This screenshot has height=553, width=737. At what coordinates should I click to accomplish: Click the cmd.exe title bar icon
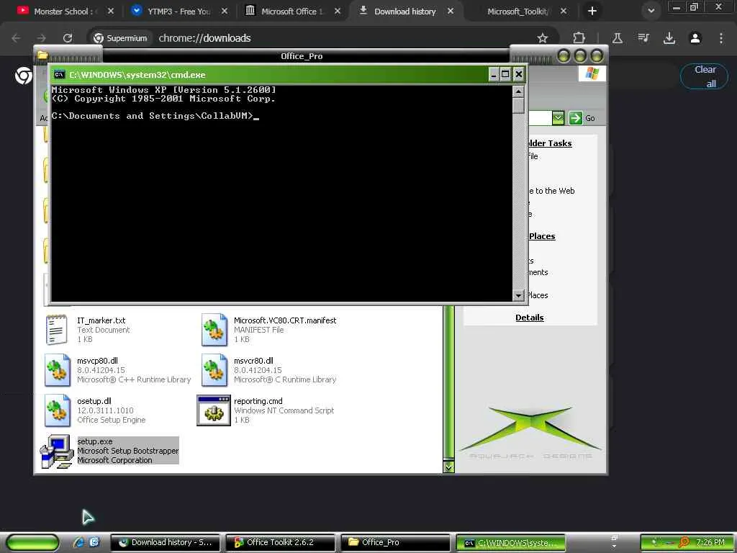pos(59,74)
